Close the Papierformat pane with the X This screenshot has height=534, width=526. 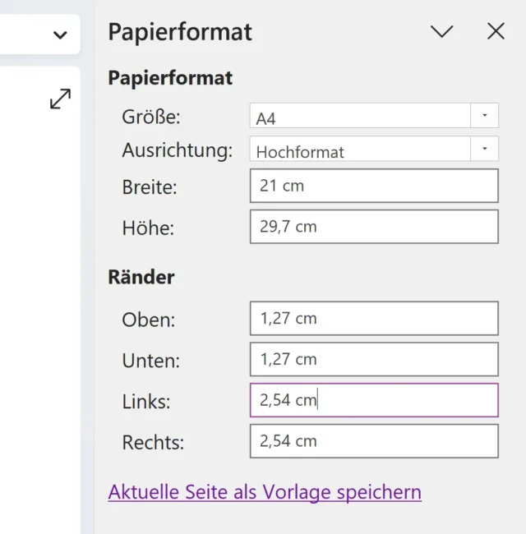[x=496, y=31]
